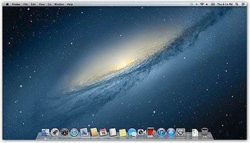Open Finder from the Dock
The height and width of the screenshot is (143, 250).
[45, 132]
